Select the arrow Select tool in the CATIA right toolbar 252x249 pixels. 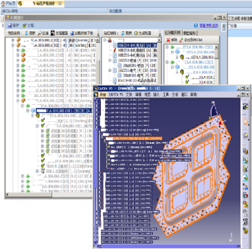(246, 121)
